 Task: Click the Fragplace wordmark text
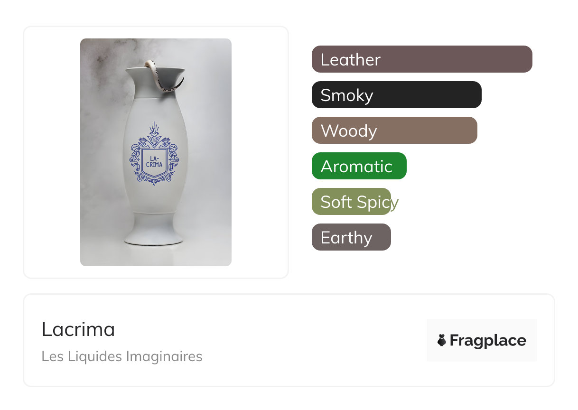click(x=488, y=341)
